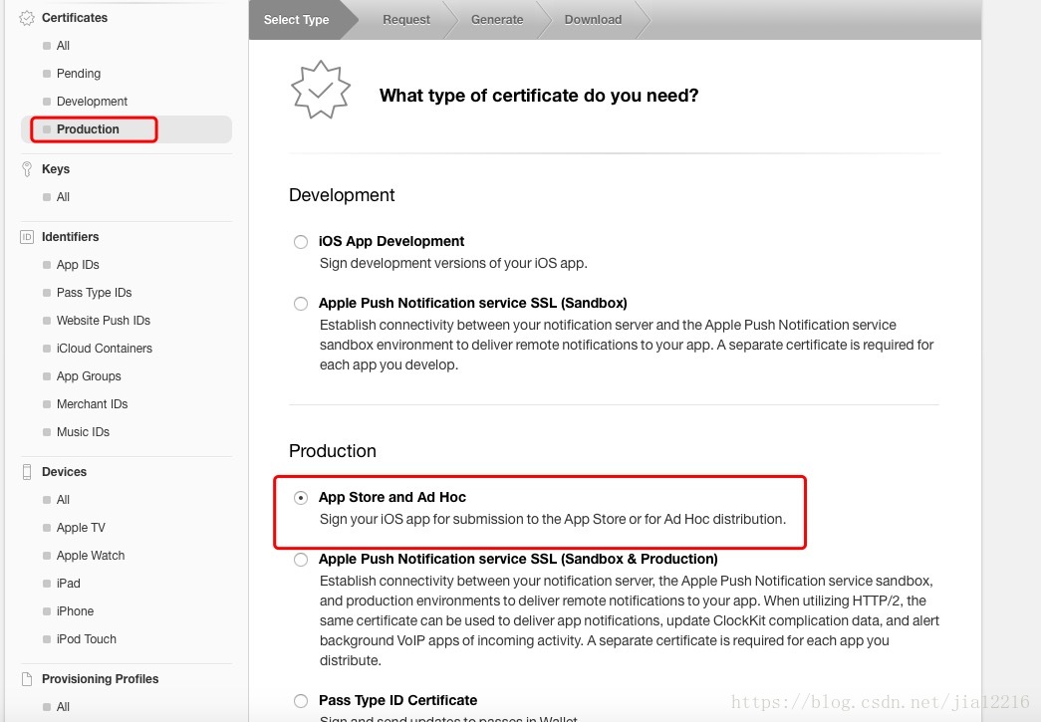Open iCloud Containers
This screenshot has width=1041, height=722.
pos(105,349)
